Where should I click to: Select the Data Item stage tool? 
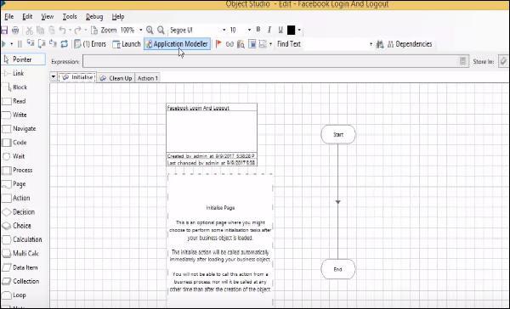pyautogui.click(x=20, y=267)
